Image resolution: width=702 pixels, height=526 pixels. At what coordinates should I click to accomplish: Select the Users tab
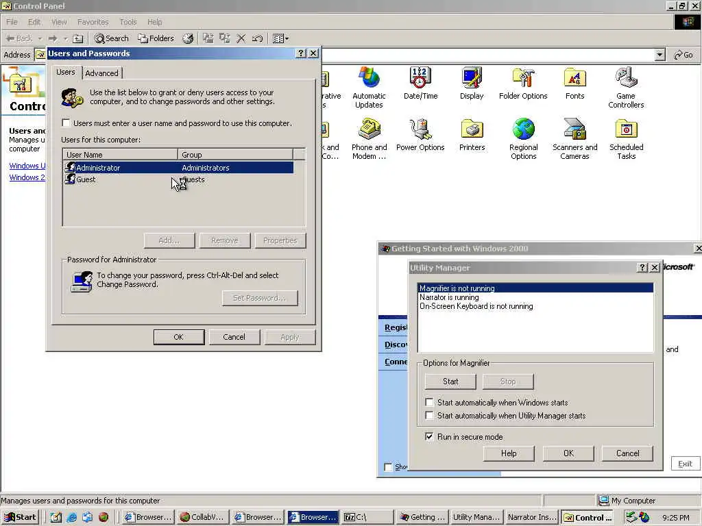66,72
